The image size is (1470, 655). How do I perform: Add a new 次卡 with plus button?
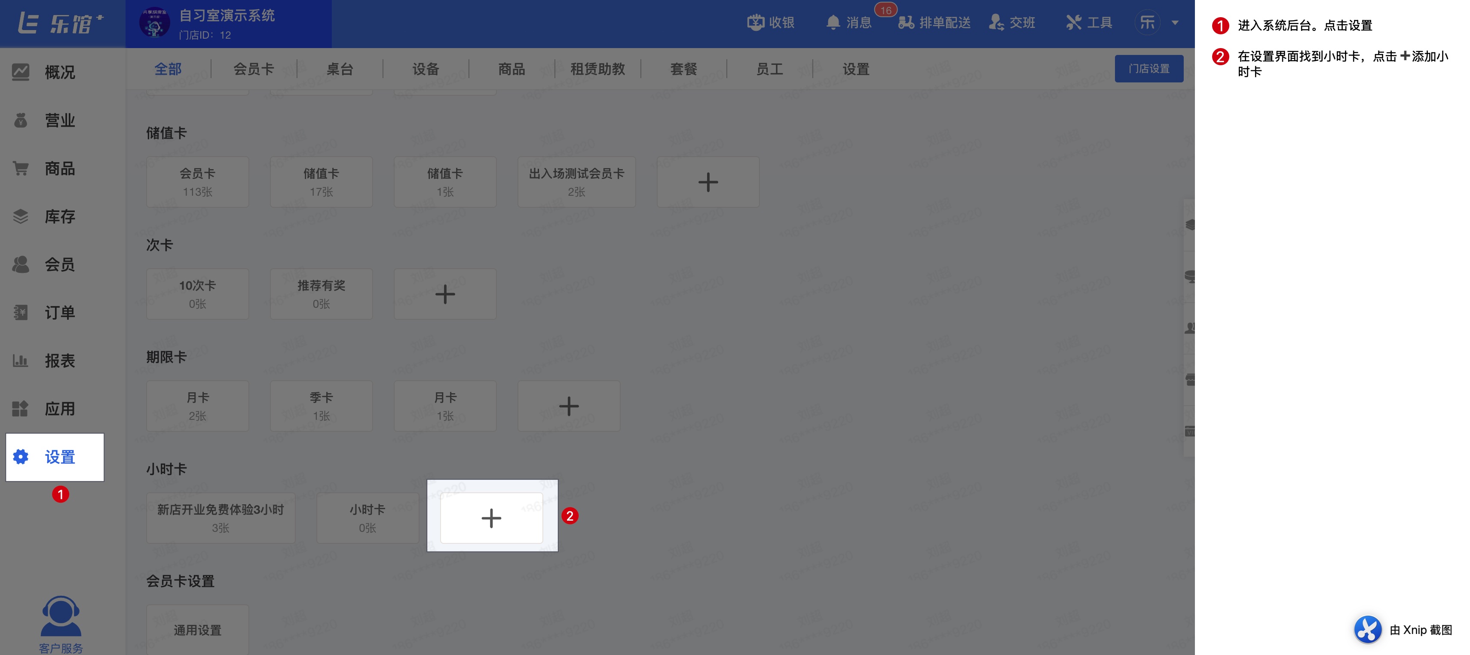coord(444,294)
